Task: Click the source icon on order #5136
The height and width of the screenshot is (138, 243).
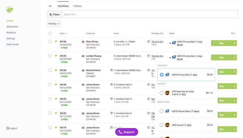Action: 56,41
